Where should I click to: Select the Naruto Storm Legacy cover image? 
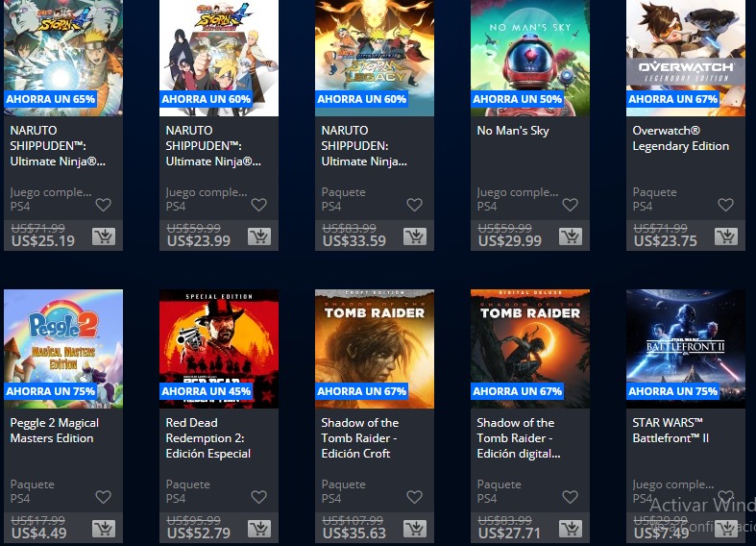point(375,58)
